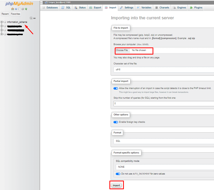Open the Databases tab
This screenshot has height=190, width=214.
[50, 8]
